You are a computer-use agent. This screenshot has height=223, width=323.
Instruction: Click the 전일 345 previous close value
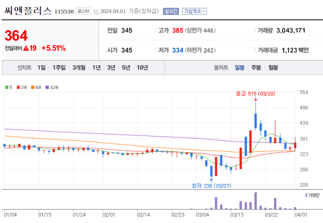click(x=127, y=31)
